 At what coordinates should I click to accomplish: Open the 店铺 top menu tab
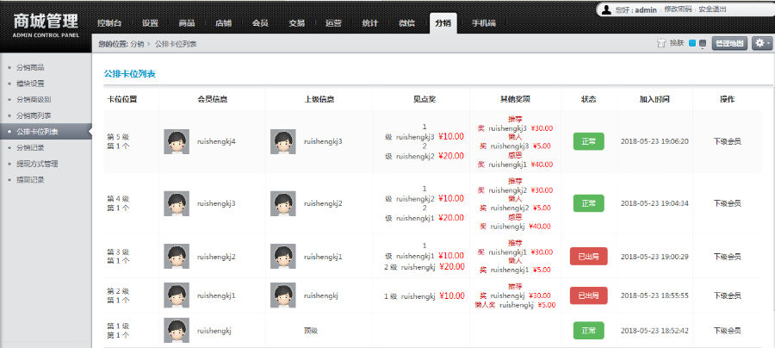(223, 23)
